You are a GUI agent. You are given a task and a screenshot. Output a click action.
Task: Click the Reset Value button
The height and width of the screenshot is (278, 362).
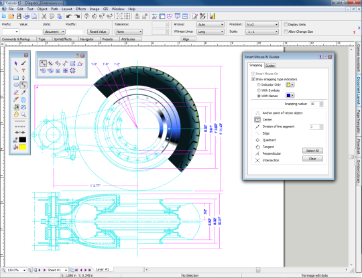98,31
